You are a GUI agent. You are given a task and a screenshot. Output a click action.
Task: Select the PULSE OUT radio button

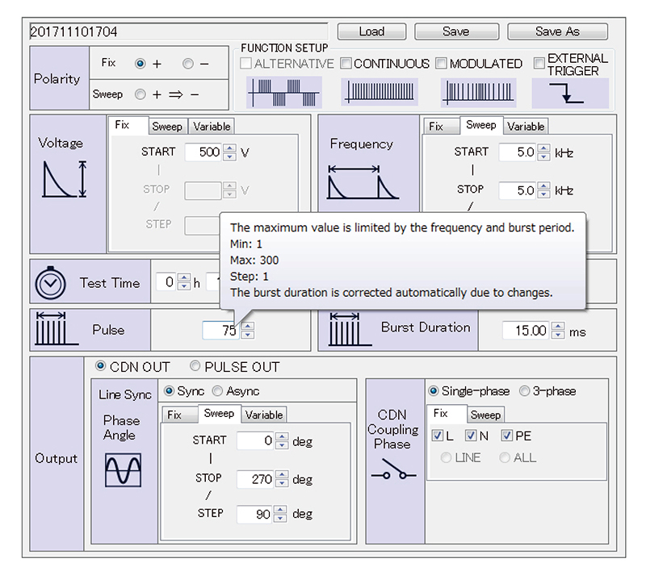pyautogui.click(x=195, y=367)
